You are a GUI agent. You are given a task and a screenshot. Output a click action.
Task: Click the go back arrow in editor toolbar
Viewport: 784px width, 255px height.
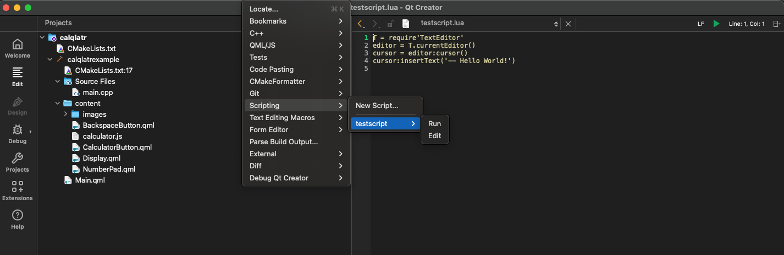[x=360, y=24]
